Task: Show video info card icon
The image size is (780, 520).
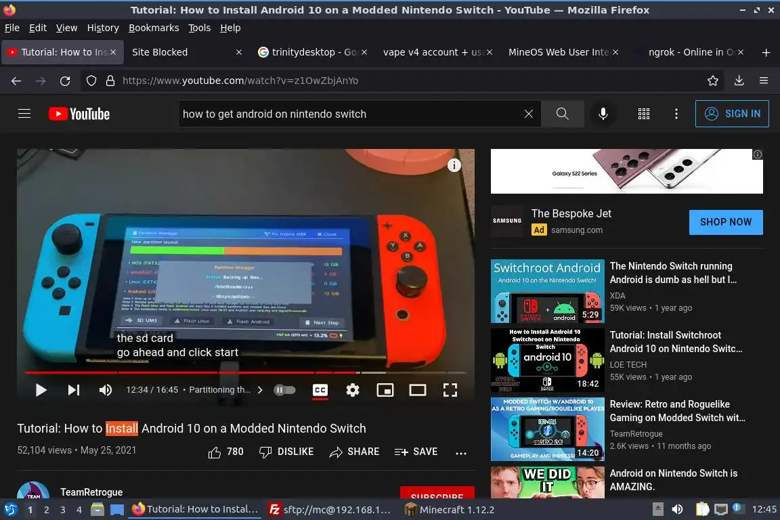Action: tap(454, 165)
